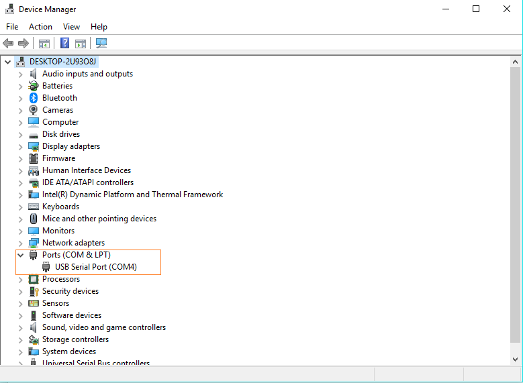This screenshot has width=523, height=383.
Task: Select Human Interface Devices entry
Action: pos(86,170)
